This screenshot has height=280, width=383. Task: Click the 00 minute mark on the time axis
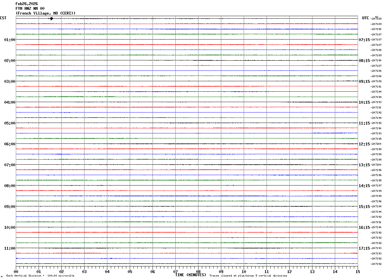click(16, 271)
